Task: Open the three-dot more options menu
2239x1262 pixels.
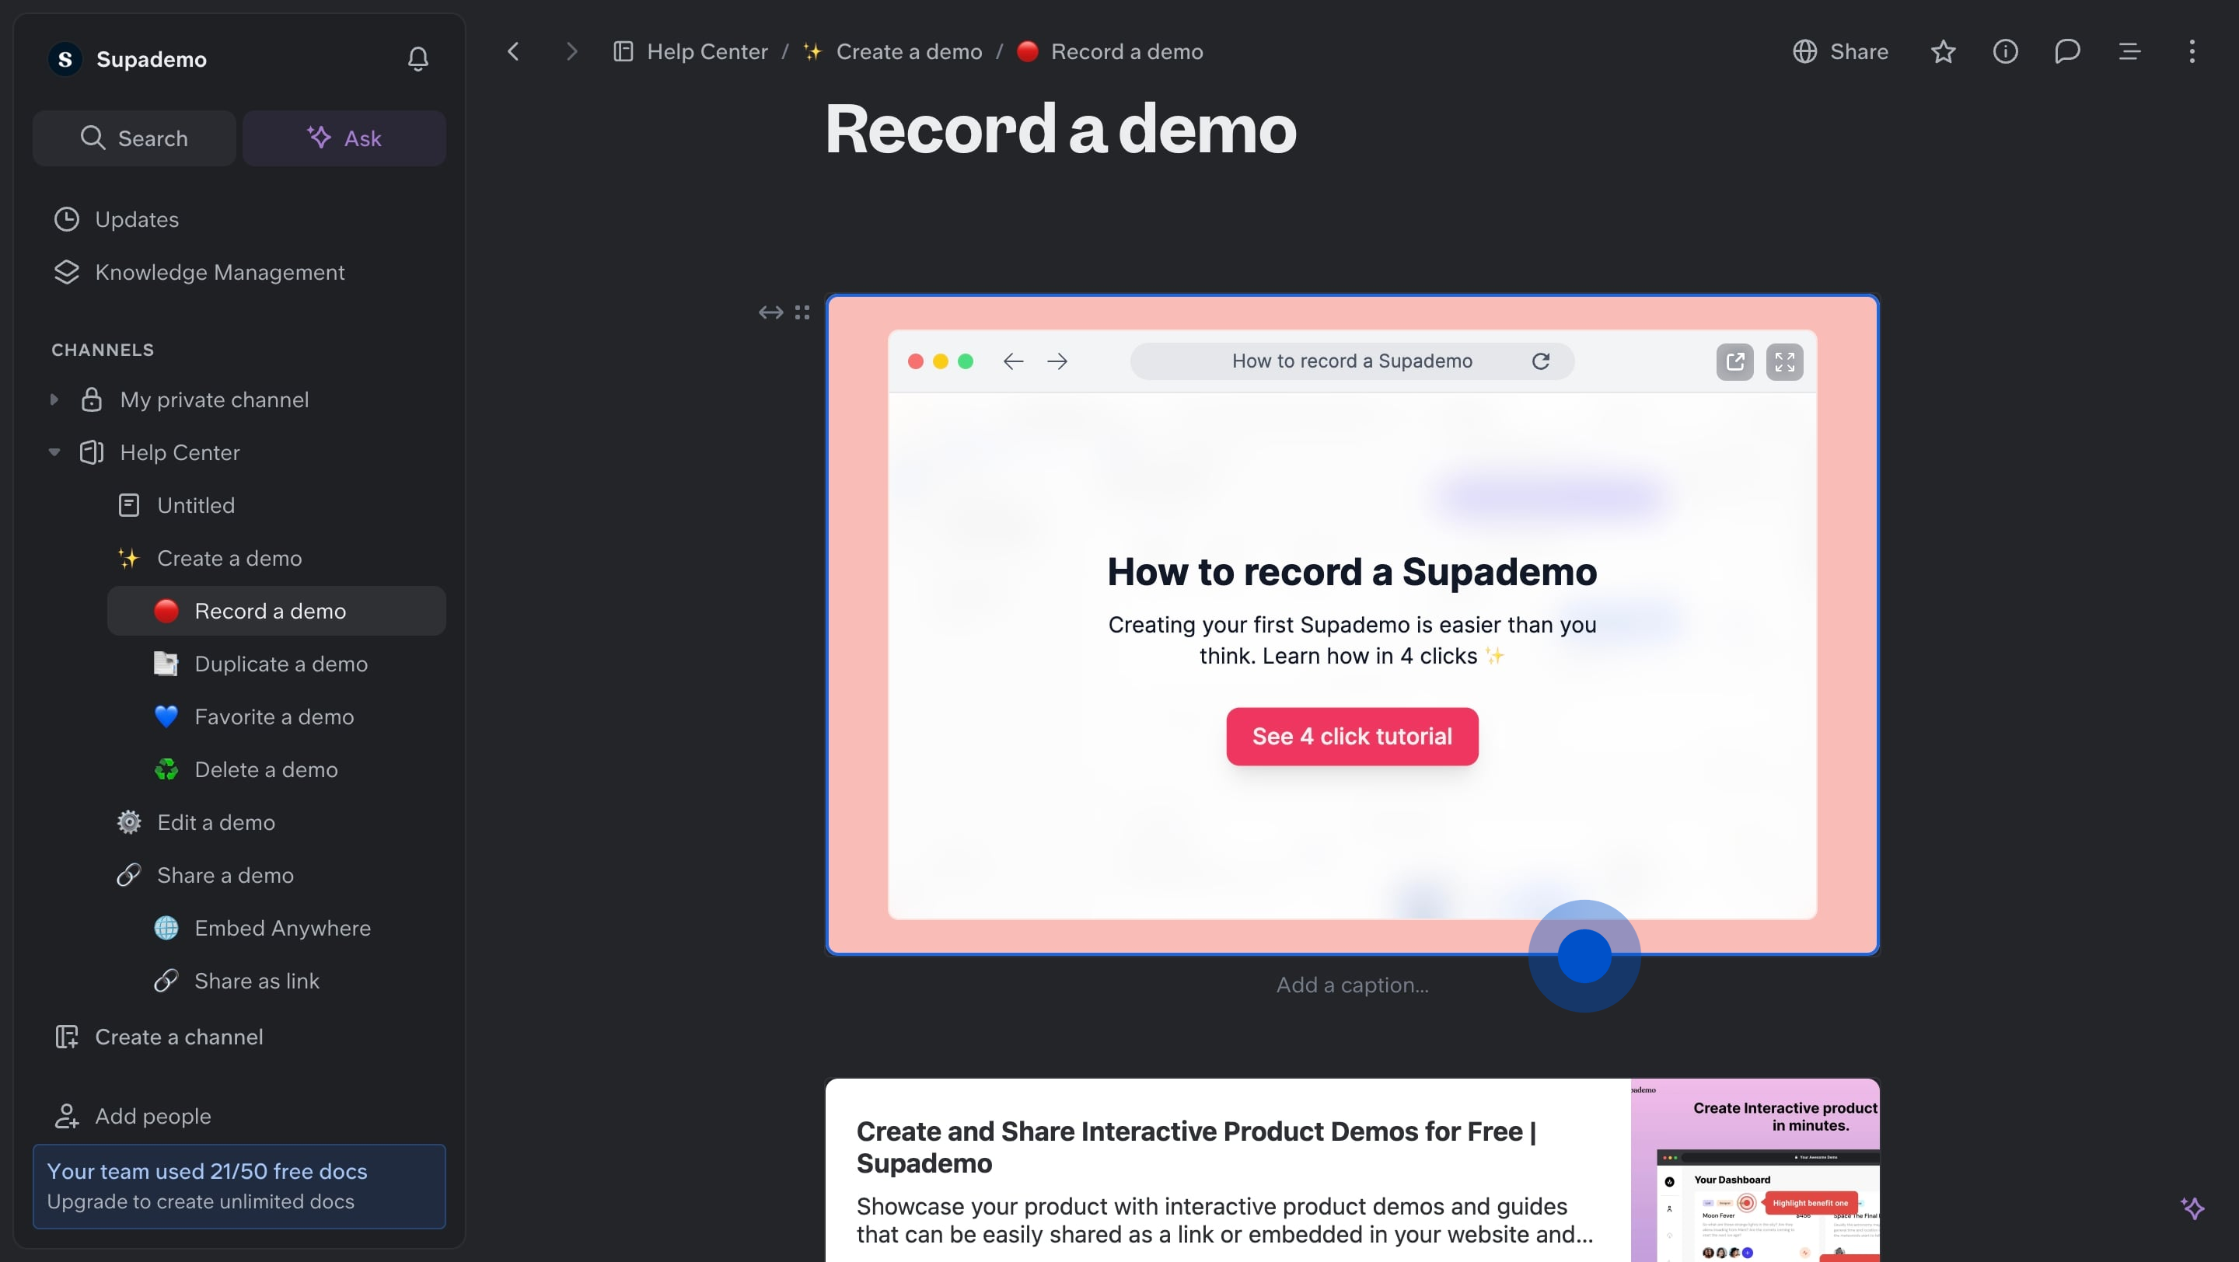Action: point(2192,52)
